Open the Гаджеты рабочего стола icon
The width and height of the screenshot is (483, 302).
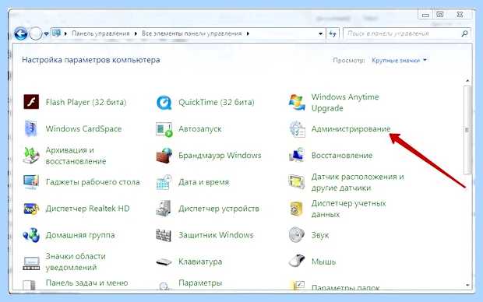[31, 182]
